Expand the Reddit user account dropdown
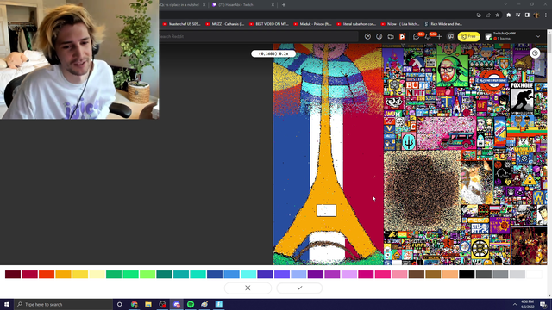Screen dimensions: 552x310 coord(538,36)
